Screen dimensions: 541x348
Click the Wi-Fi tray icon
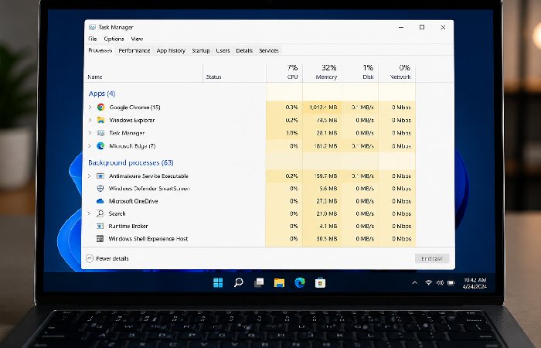pyautogui.click(x=428, y=283)
